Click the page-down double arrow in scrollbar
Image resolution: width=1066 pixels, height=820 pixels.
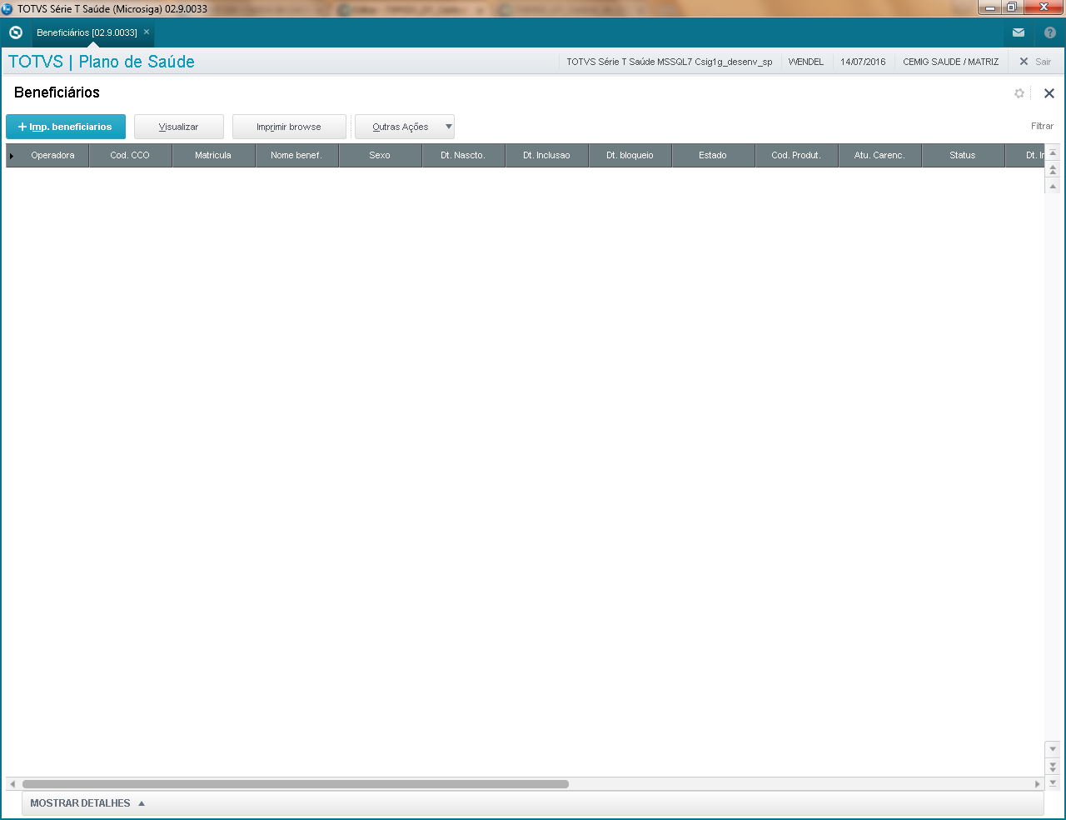[x=1053, y=766]
